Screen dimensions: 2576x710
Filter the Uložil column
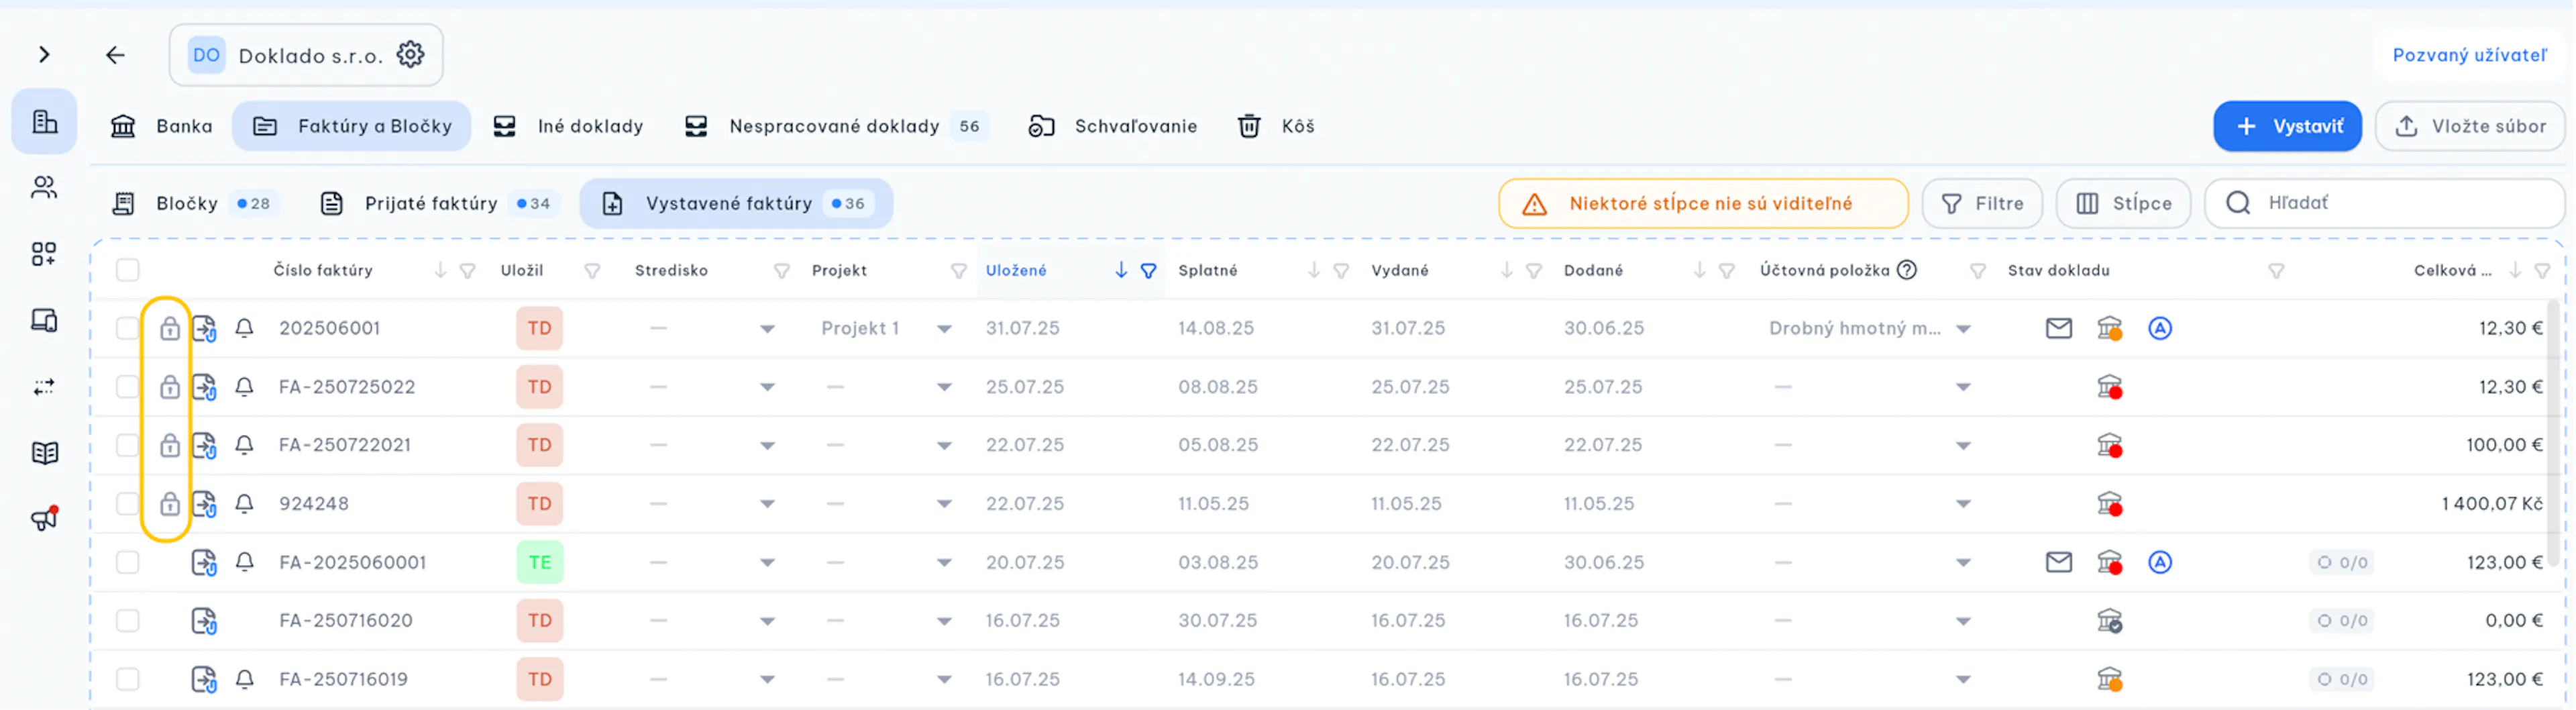click(592, 271)
